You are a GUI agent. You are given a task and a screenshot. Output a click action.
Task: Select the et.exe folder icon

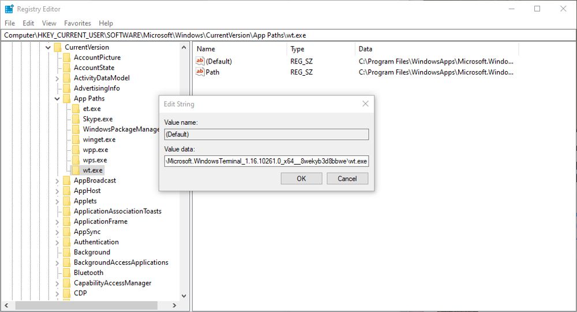click(76, 109)
